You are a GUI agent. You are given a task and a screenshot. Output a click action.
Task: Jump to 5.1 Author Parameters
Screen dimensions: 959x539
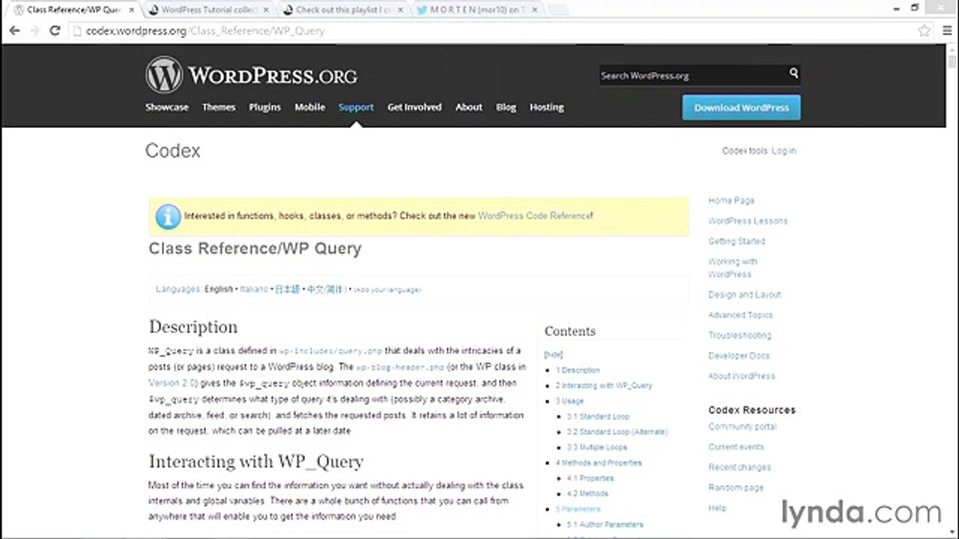pyautogui.click(x=605, y=524)
